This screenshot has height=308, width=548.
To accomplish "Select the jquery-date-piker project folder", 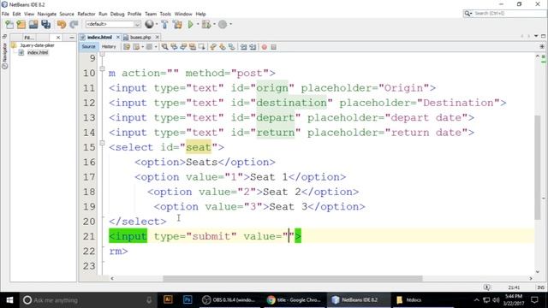I will point(37,45).
